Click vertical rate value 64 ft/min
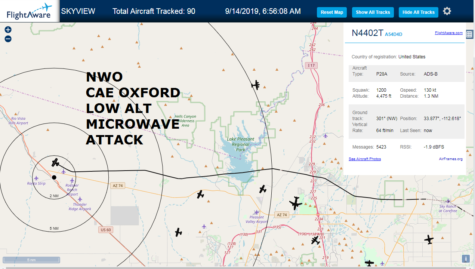Viewport: 475px width, 269px height. pos(385,131)
